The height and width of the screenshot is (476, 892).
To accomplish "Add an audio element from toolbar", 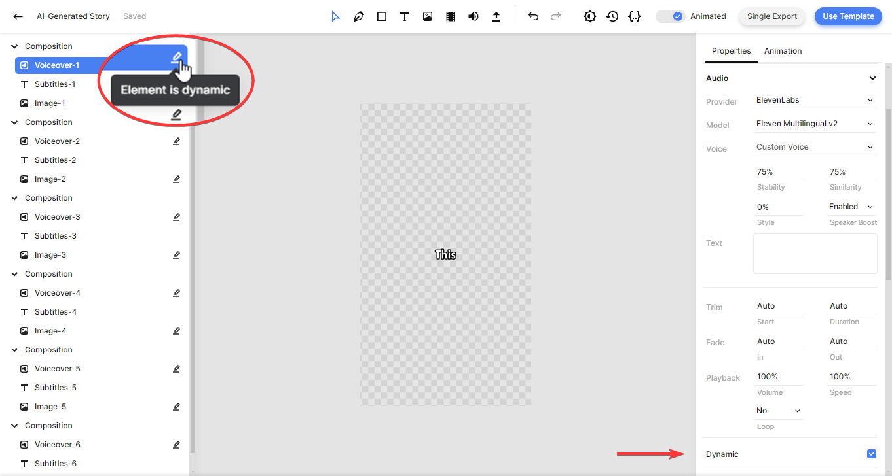I will pyautogui.click(x=474, y=16).
